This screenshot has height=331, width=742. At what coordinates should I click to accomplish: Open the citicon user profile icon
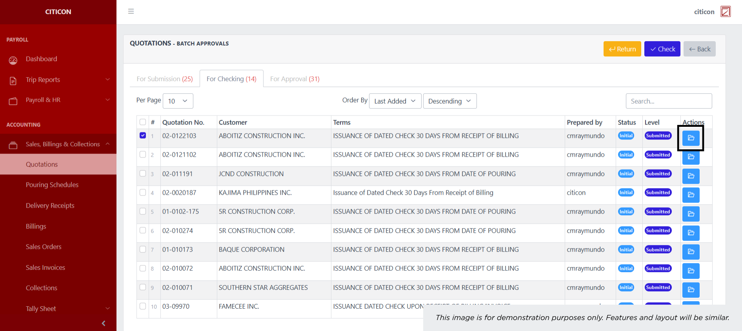coord(725,12)
